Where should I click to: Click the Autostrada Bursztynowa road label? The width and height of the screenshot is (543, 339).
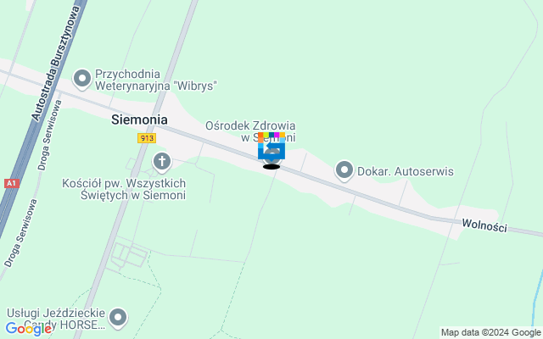pyautogui.click(x=56, y=64)
